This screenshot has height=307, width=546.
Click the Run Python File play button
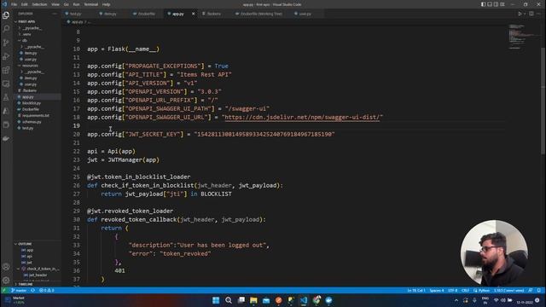520,14
